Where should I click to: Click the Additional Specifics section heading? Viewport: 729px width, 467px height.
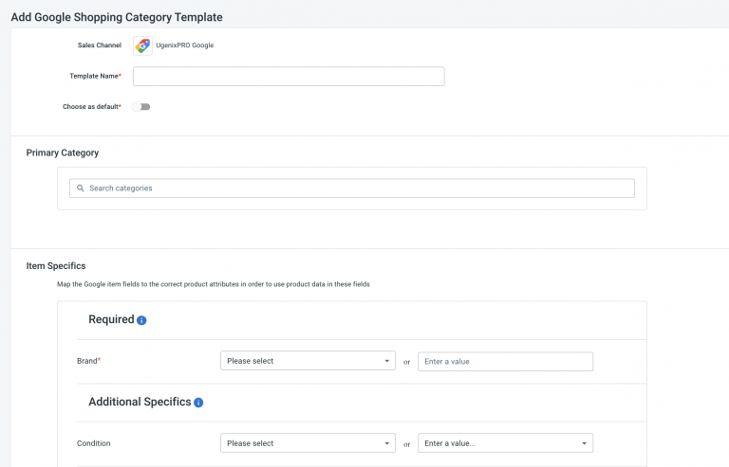pos(140,402)
